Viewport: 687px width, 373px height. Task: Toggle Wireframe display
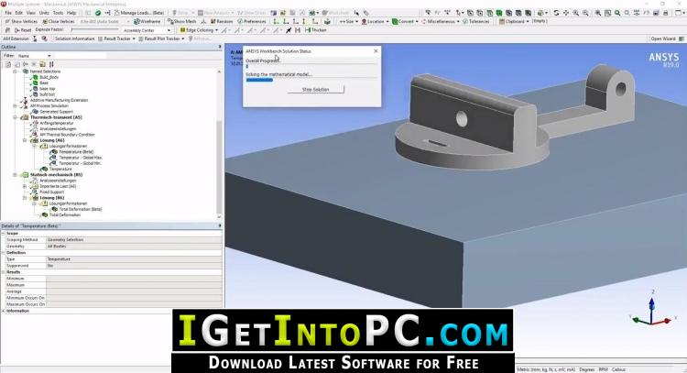pyautogui.click(x=147, y=21)
